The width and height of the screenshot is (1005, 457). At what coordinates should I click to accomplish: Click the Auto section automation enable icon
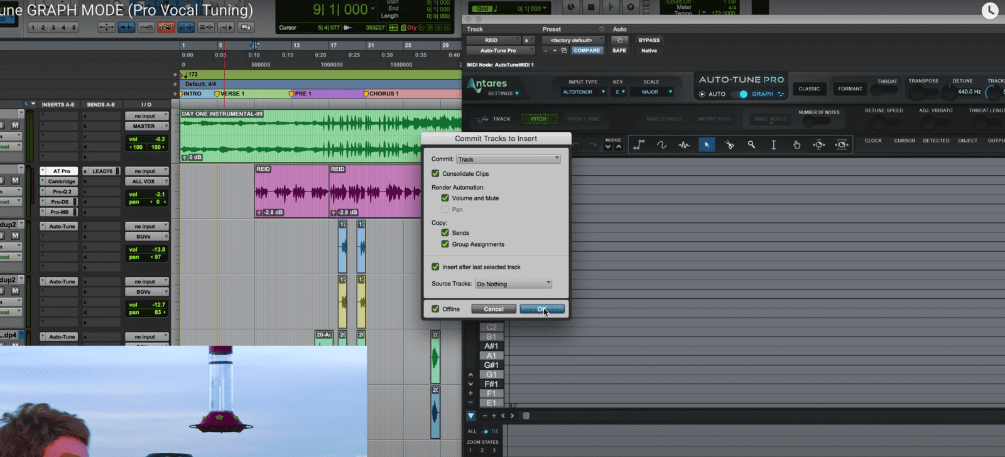(x=619, y=40)
